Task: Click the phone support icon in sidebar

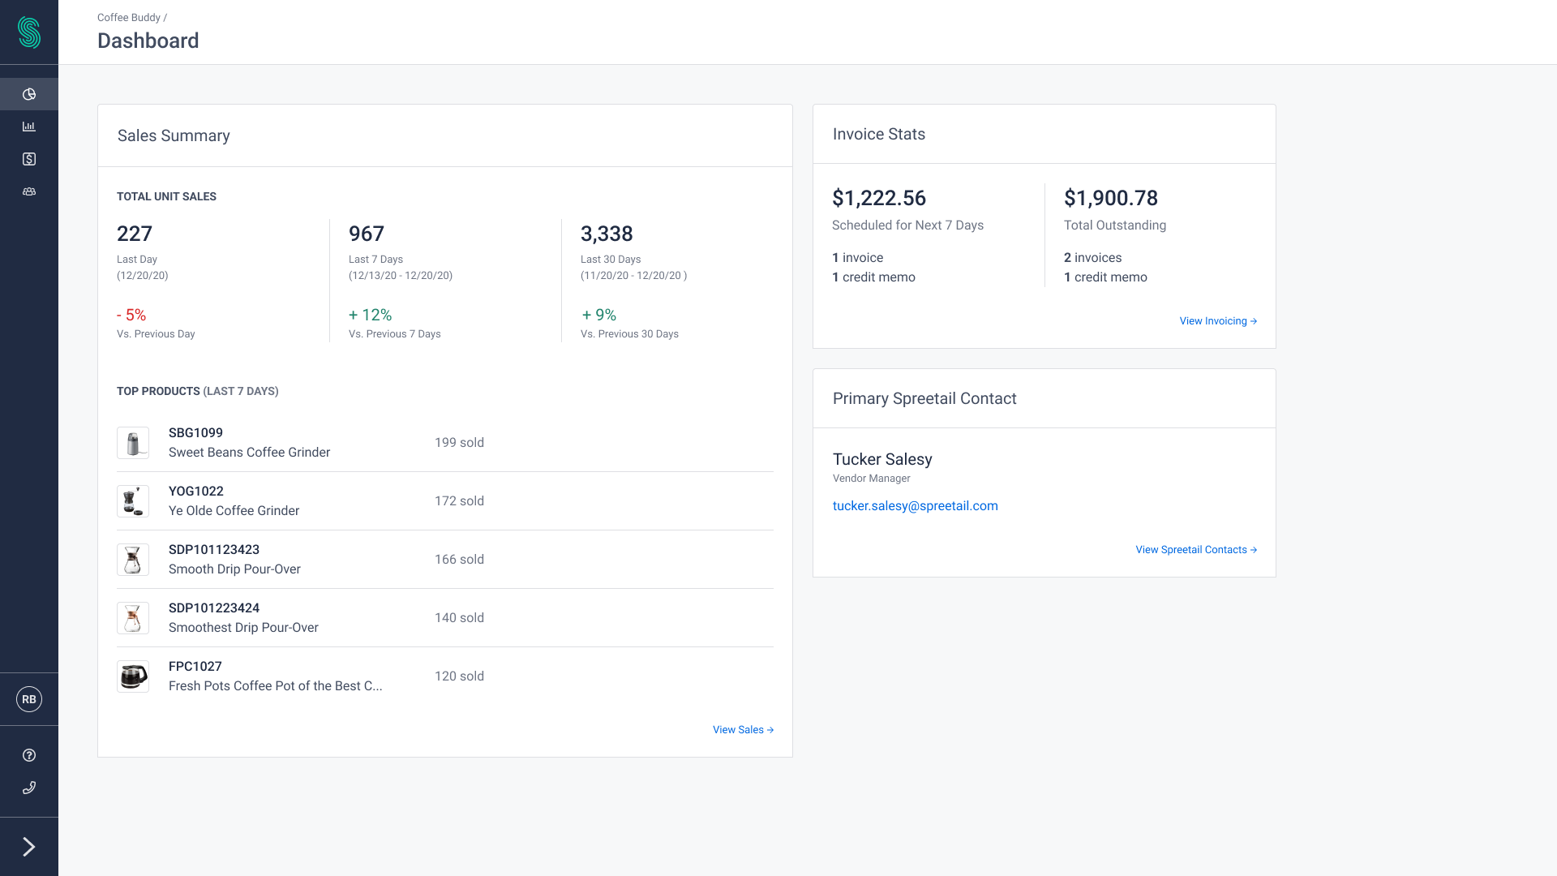Action: tap(29, 787)
